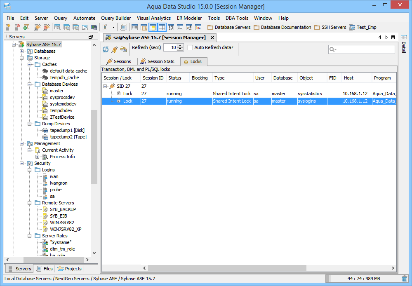
Task: Open SSH Servers toolbar folder
Action: point(330,27)
